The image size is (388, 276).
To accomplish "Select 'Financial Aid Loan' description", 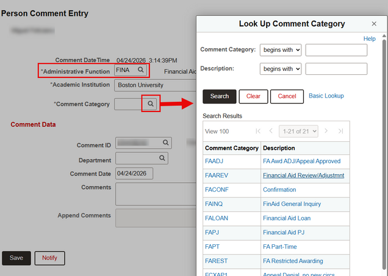I will (287, 218).
